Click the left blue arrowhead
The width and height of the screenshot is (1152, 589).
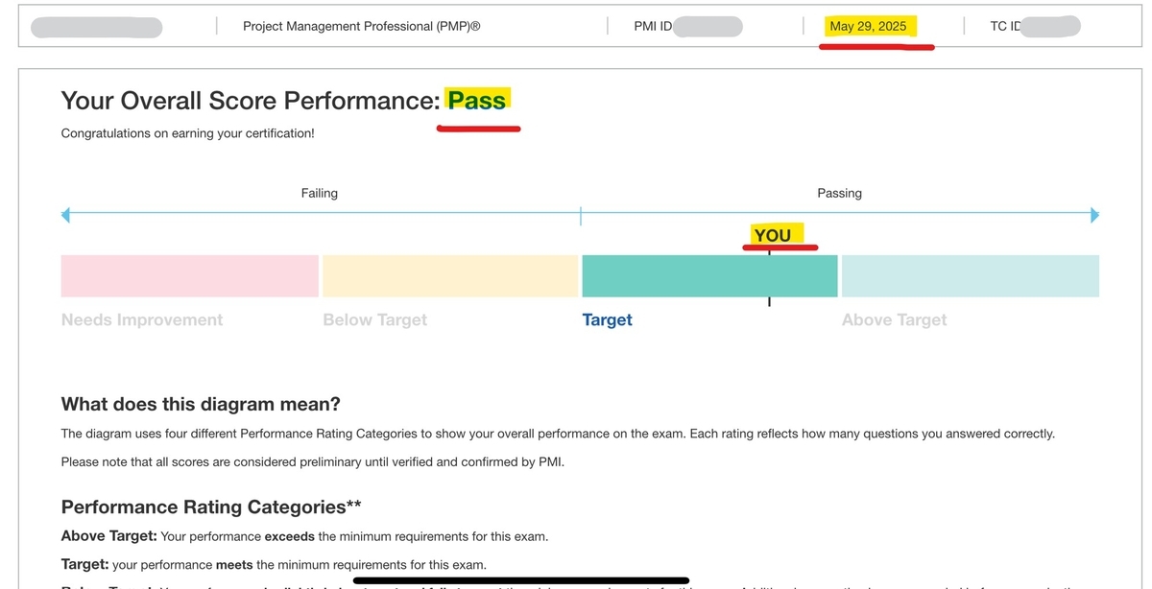pyautogui.click(x=66, y=216)
